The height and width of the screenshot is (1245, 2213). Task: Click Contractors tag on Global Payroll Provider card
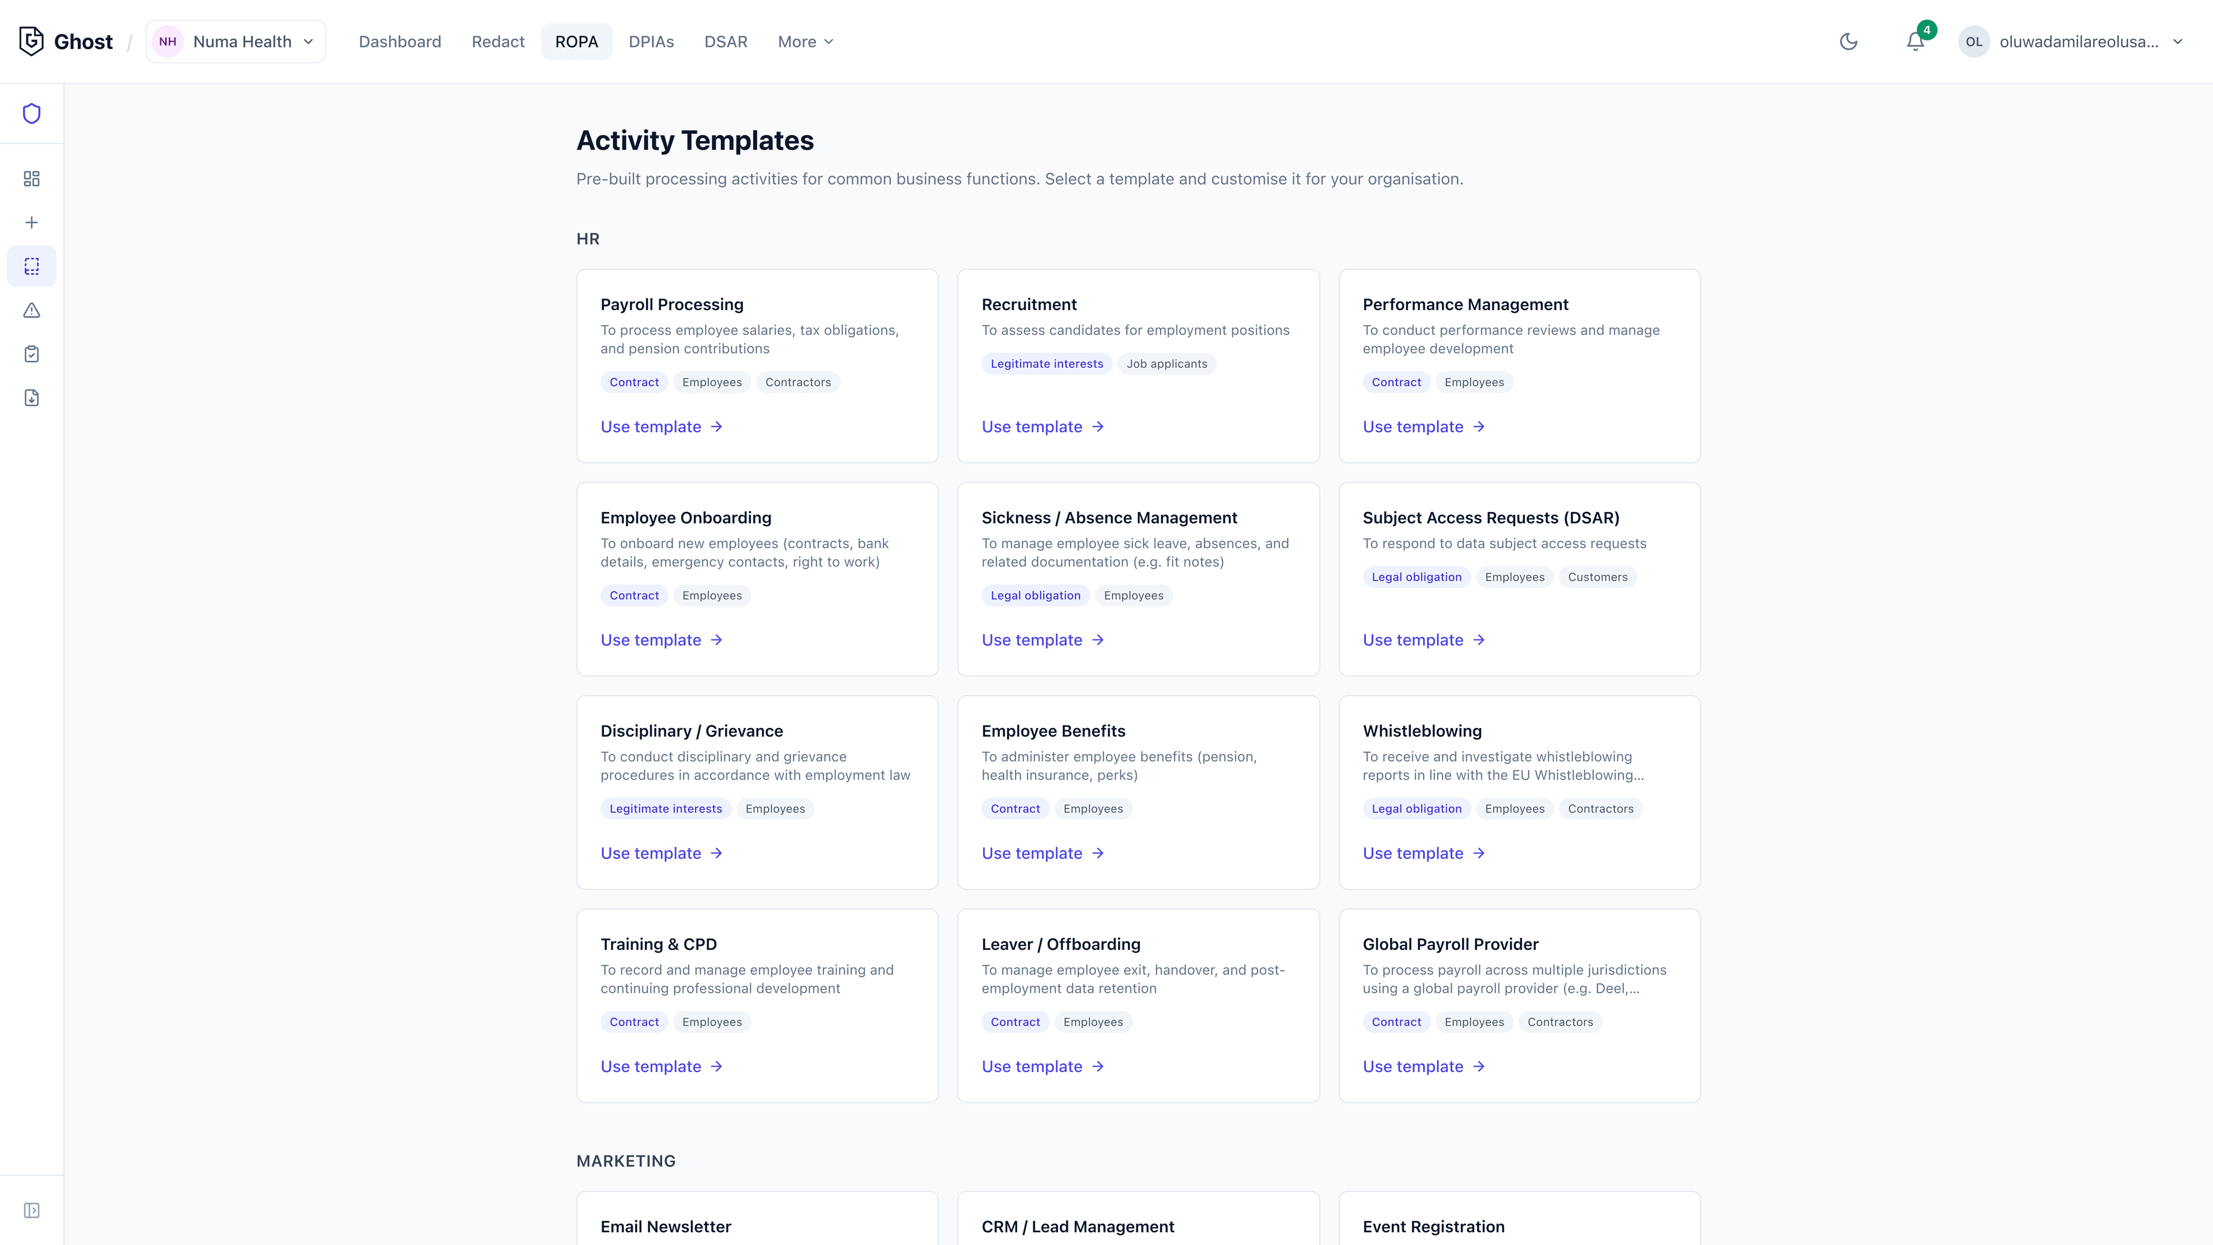[x=1560, y=1021]
